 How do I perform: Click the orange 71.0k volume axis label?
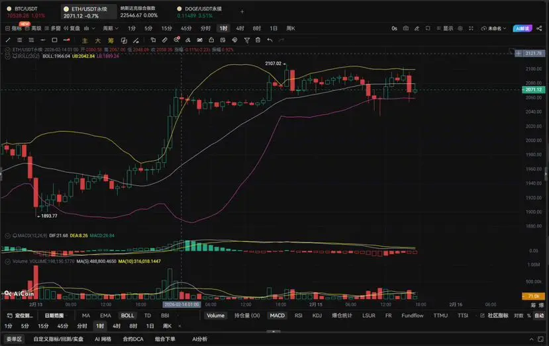(x=533, y=296)
